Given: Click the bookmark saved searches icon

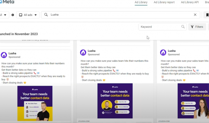Looking at the screenshot, I should click(x=207, y=15).
